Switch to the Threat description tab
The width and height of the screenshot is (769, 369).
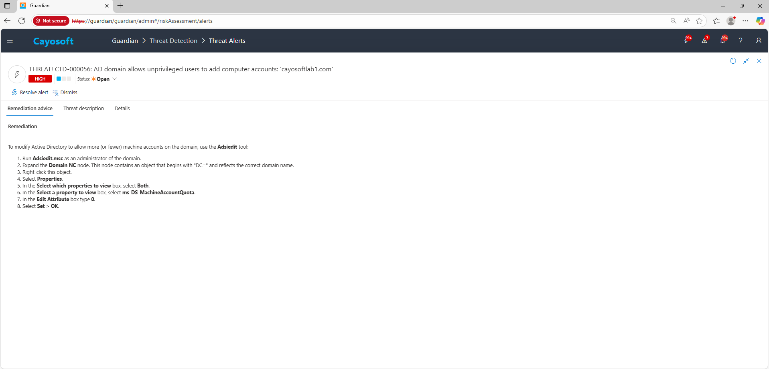click(x=83, y=109)
